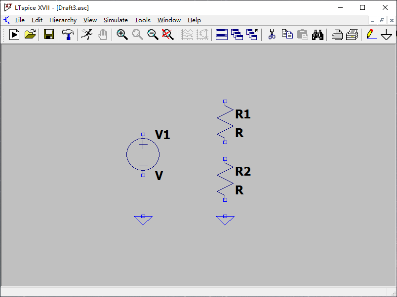The height and width of the screenshot is (297, 397).
Task: Select the Place Ground tool
Action: 386,35
